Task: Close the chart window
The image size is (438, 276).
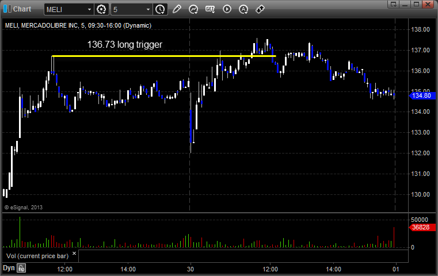Action: [x=428, y=4]
